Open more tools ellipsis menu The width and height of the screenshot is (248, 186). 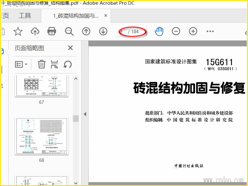(210, 31)
